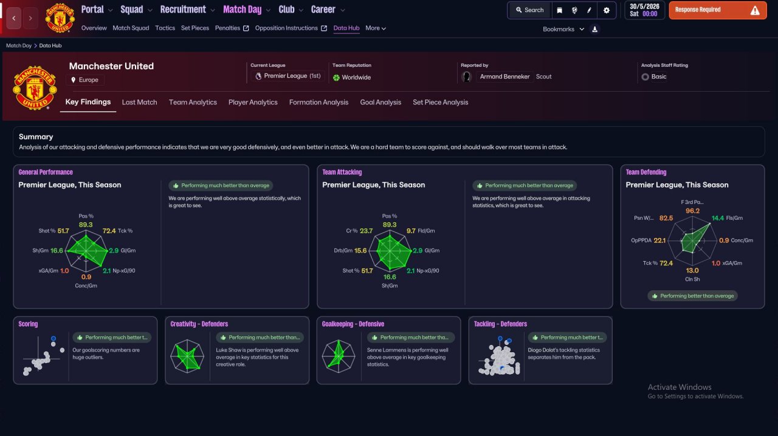Select the Data Hub subtab
Screen dimensions: 778x436
[x=346, y=29]
